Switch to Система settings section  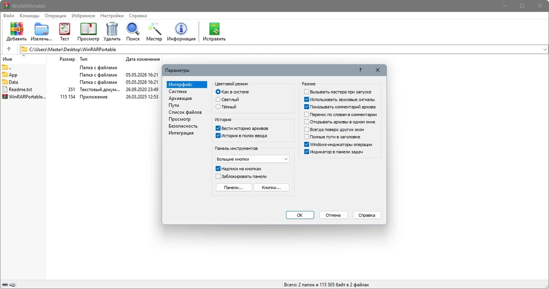click(x=178, y=91)
